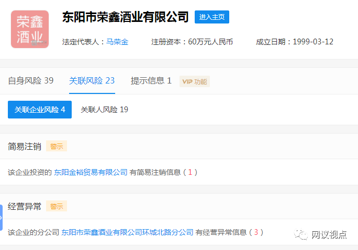The image size is (358, 250).
Task: Select 关联企业风险 4 filter
Action: (40, 110)
